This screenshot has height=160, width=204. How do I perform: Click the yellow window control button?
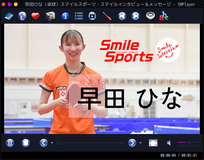tap(16, 4)
